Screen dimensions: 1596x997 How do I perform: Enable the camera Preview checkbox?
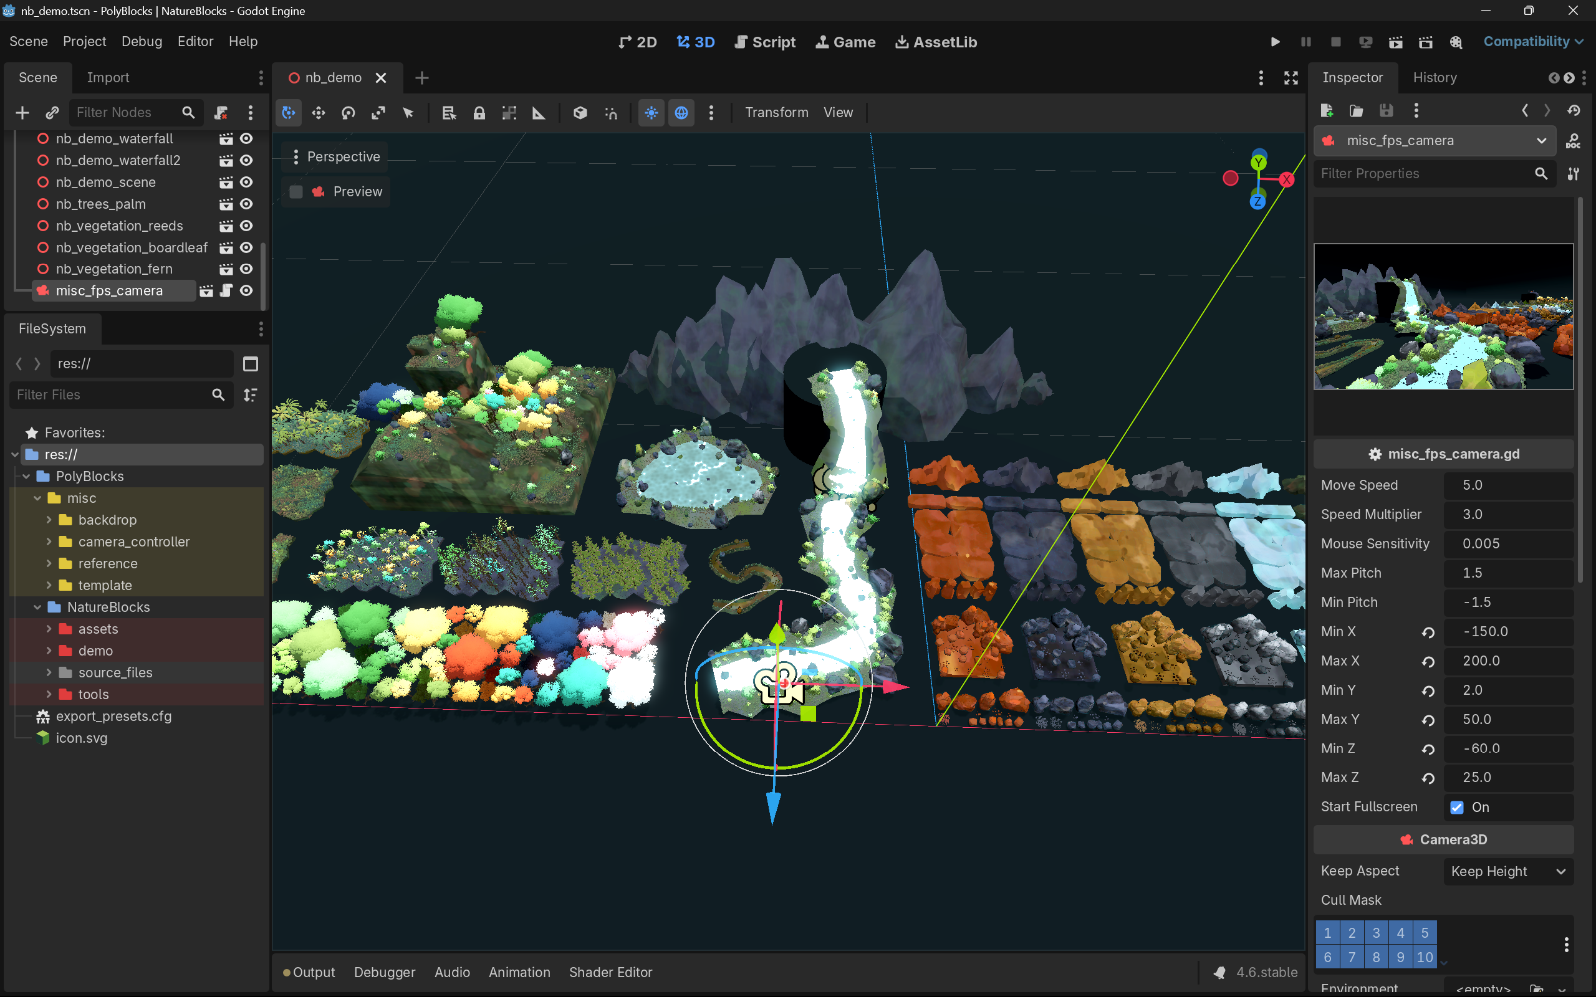[x=296, y=192]
